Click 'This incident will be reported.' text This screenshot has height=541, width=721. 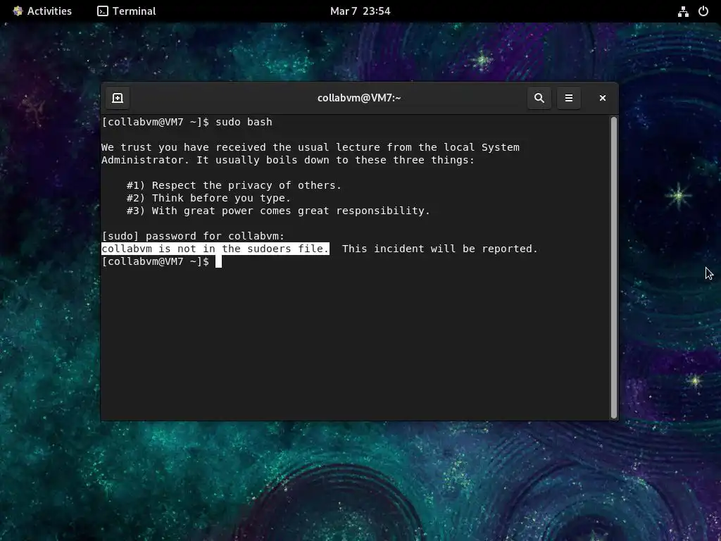[x=439, y=249]
